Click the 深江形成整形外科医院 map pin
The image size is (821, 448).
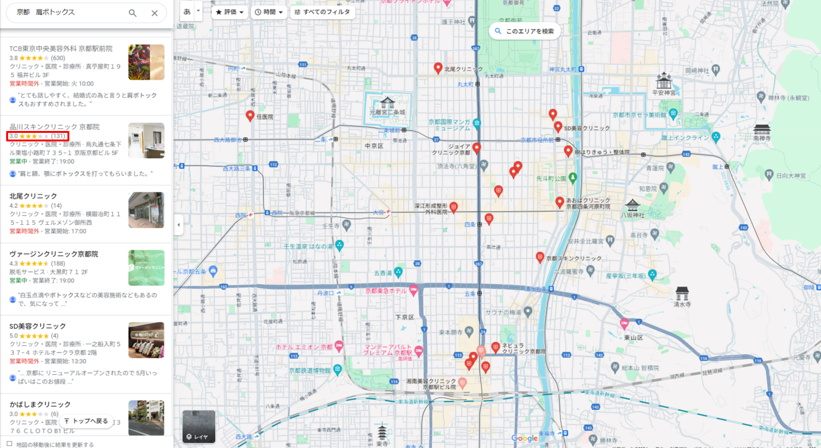[x=454, y=207]
